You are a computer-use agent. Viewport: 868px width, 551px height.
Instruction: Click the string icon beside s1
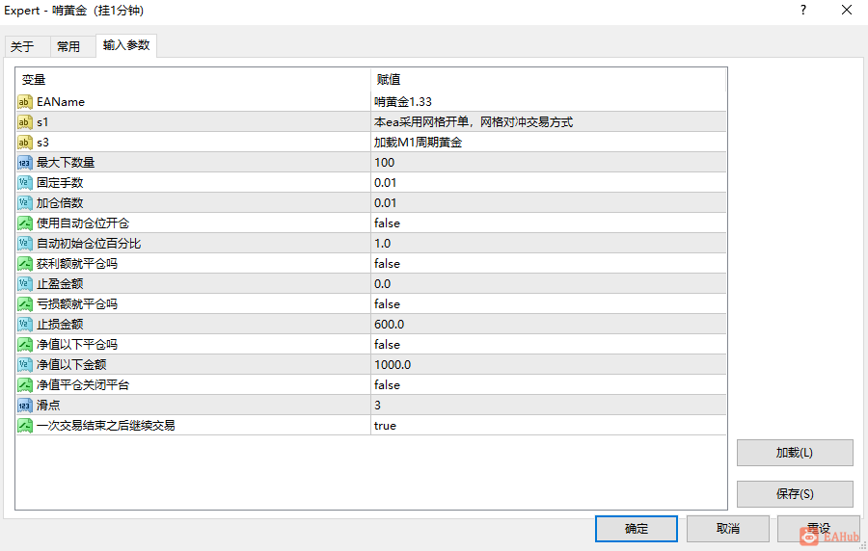tap(25, 122)
